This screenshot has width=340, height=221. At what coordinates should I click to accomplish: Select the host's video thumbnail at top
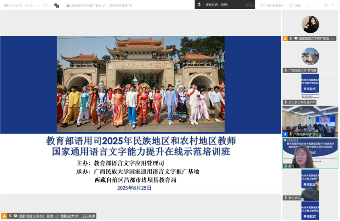[x=310, y=25]
